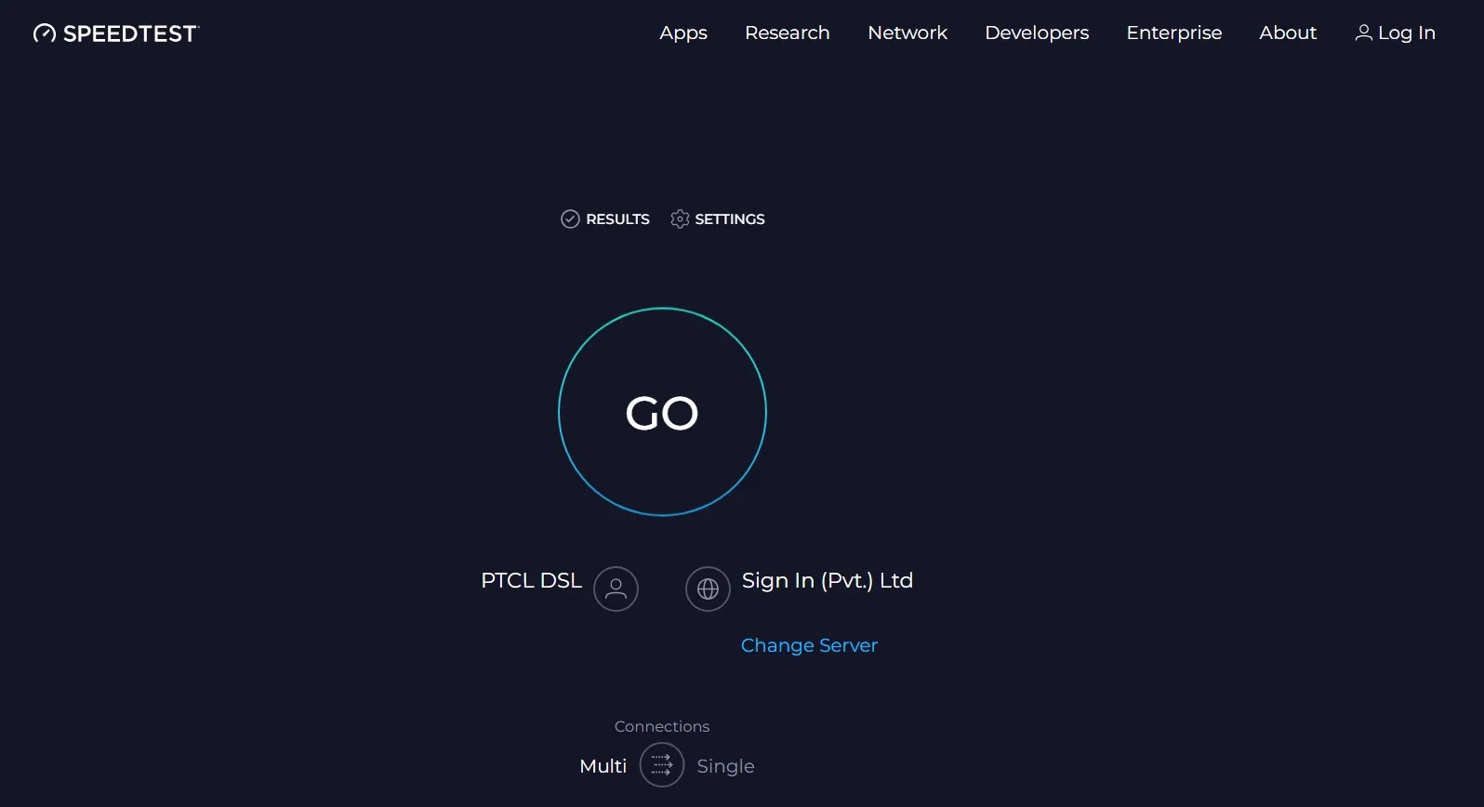Open the Research menu
Screen dimensions: 1484x807
click(787, 33)
